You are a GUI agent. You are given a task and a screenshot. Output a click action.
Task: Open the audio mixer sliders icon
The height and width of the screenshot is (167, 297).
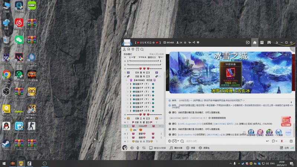pos(144,148)
